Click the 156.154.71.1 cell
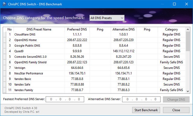 (124, 73)
